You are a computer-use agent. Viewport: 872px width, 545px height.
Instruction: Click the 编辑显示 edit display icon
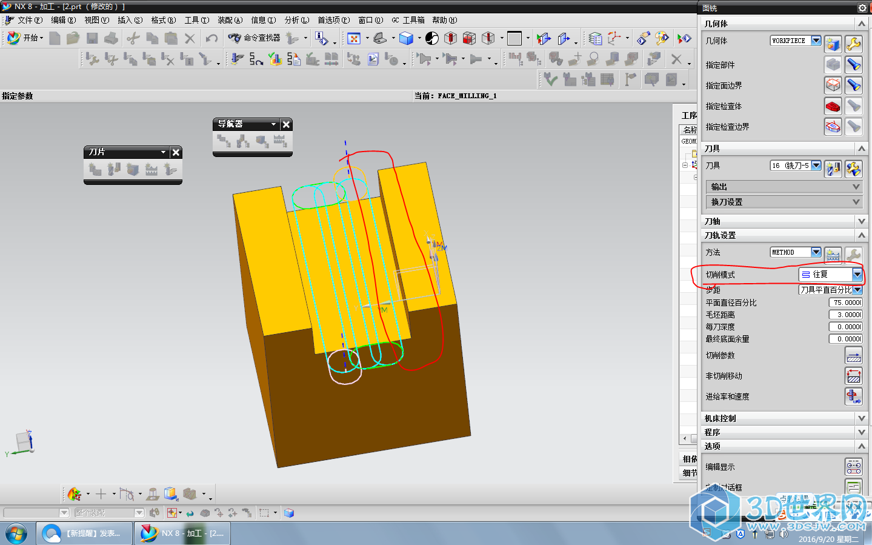pos(853,467)
